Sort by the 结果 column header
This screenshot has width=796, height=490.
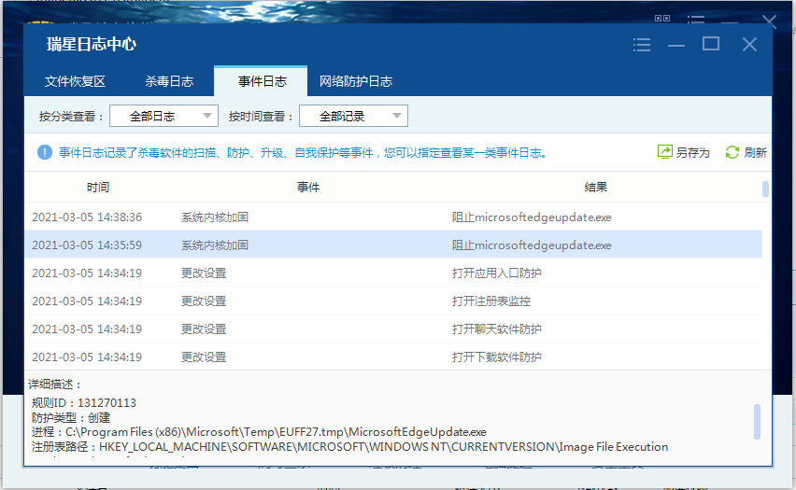tap(595, 188)
